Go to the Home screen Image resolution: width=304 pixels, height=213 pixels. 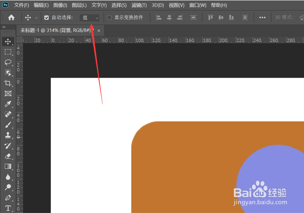[x=11, y=18]
